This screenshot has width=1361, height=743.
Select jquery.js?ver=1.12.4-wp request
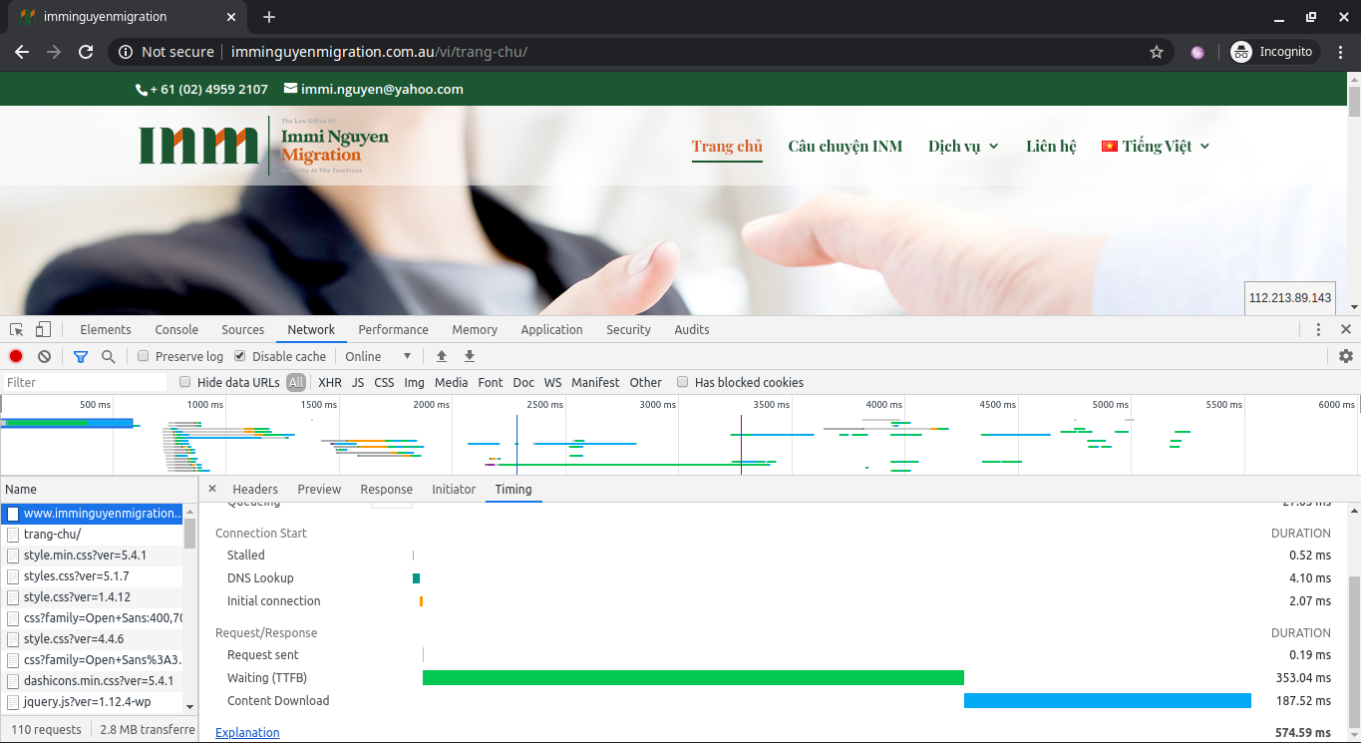(x=92, y=701)
